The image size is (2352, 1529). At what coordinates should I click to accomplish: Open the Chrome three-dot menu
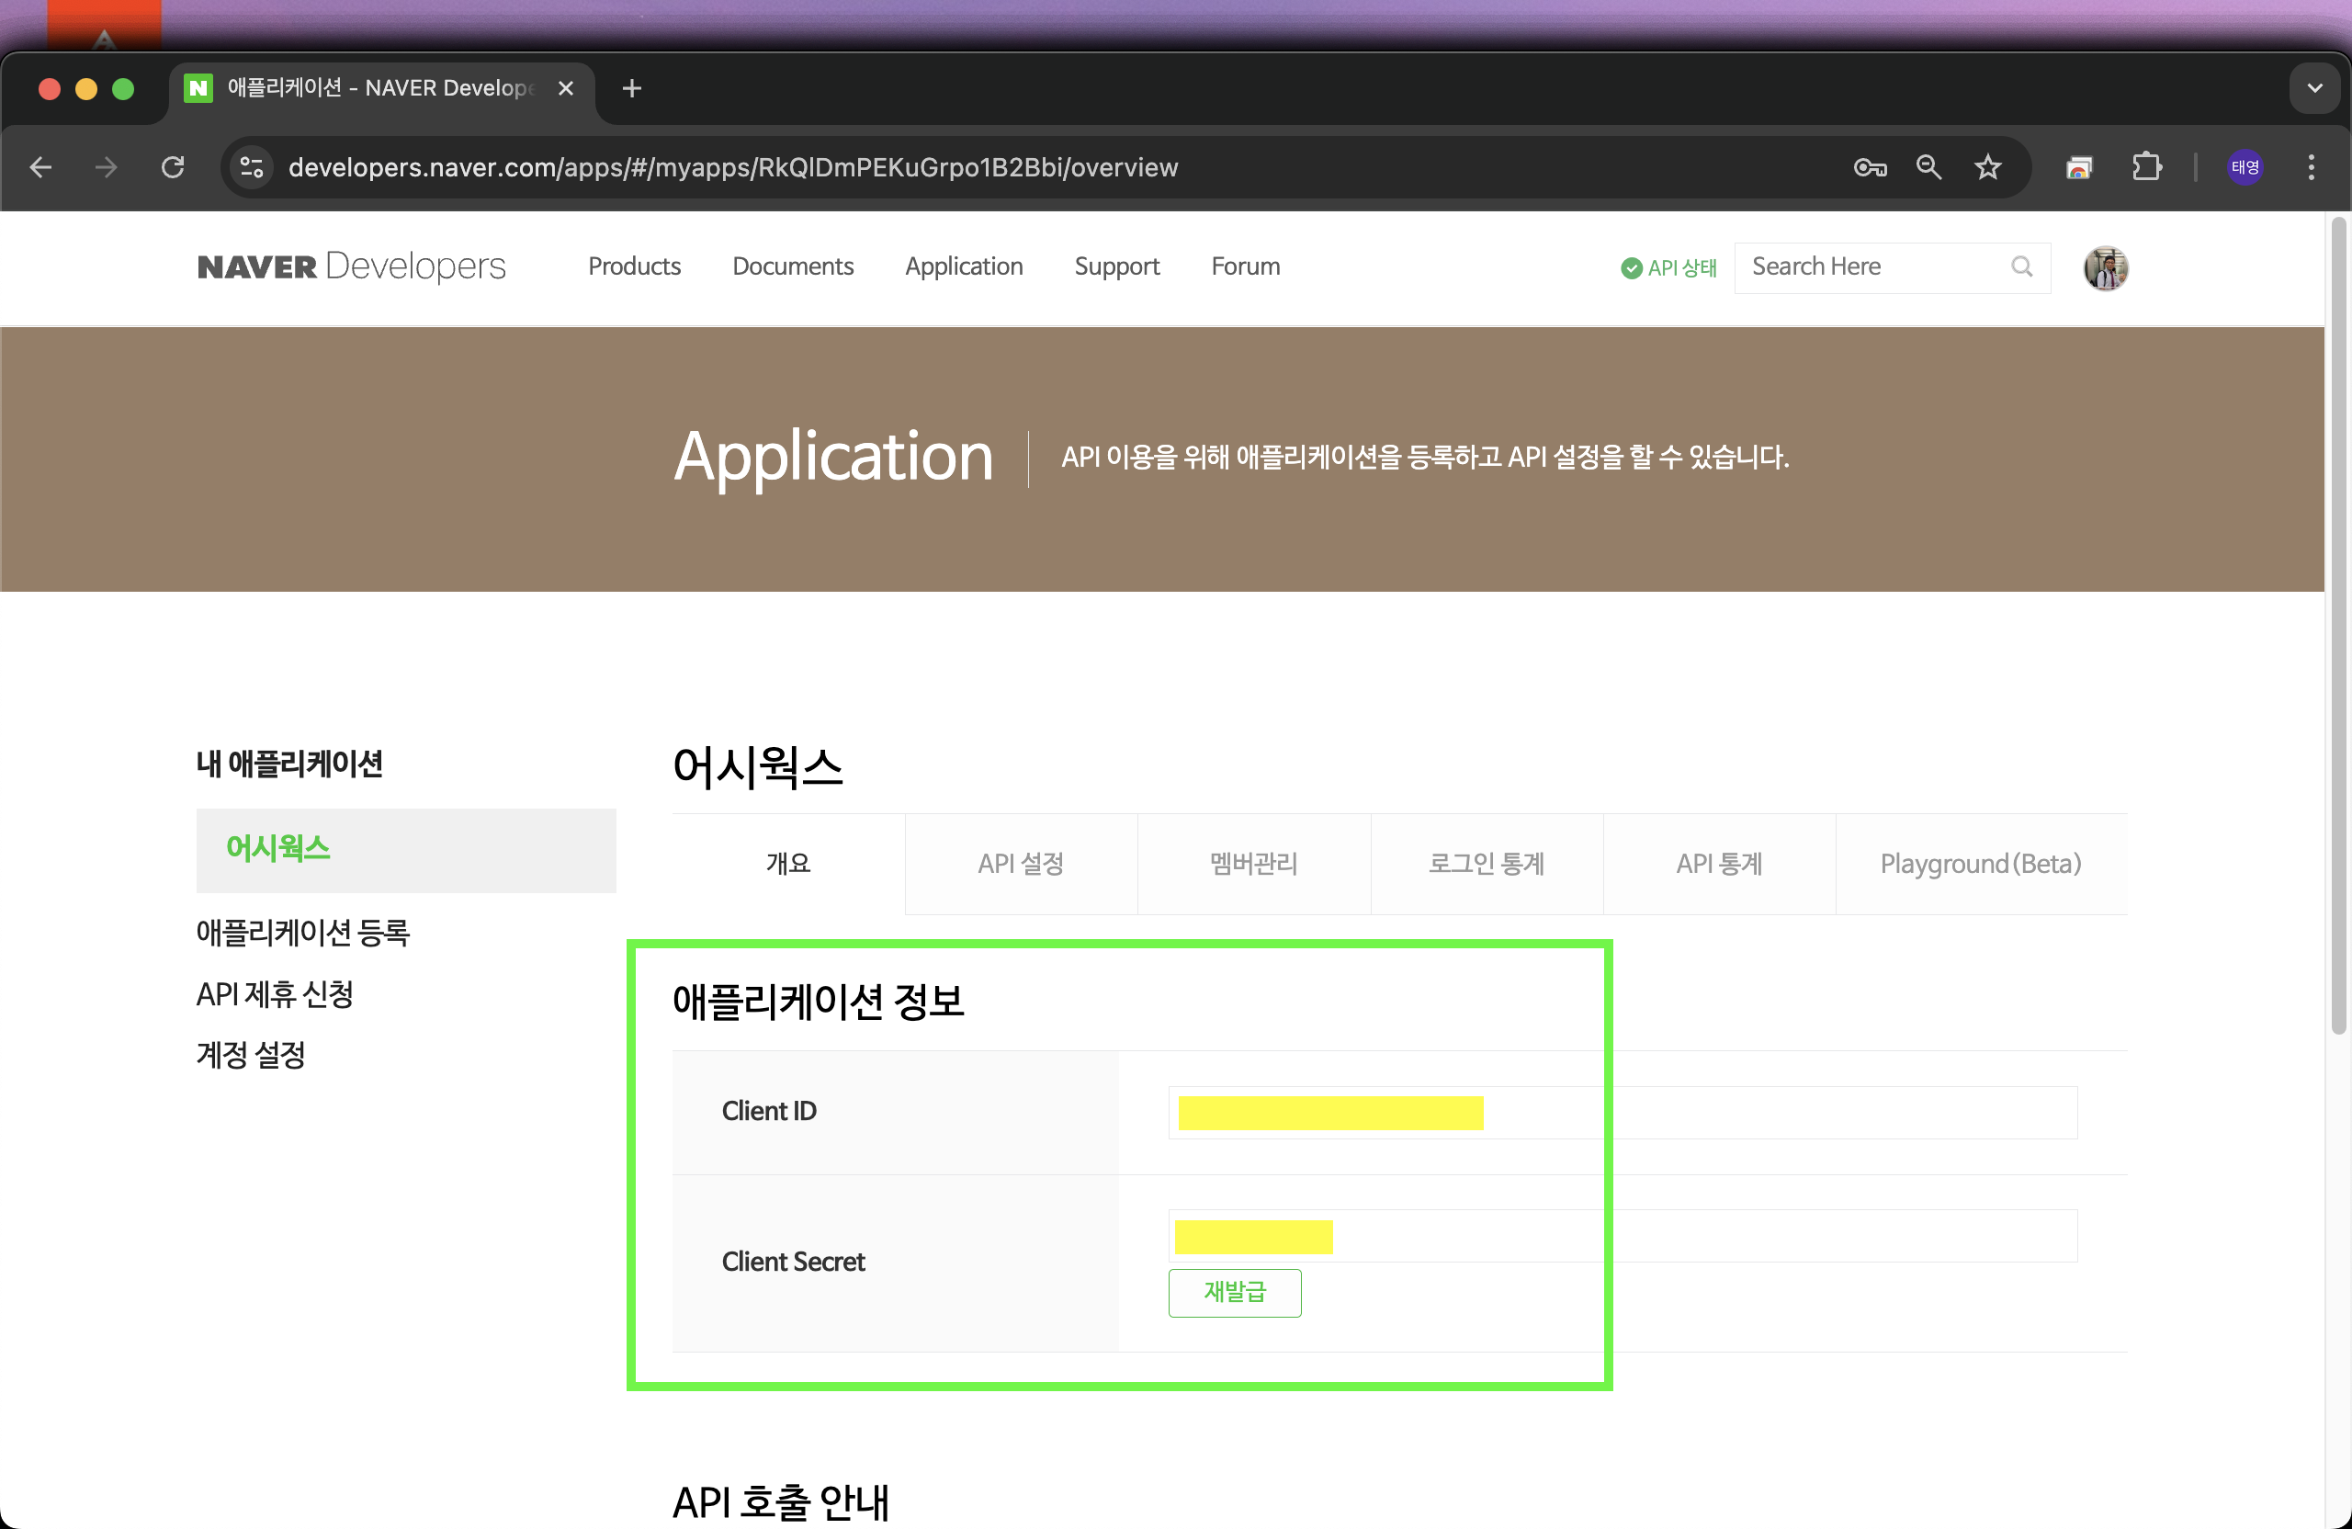click(2312, 167)
